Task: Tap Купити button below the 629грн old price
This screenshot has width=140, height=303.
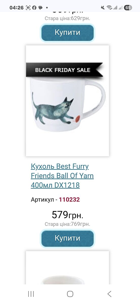Action: click(67, 33)
